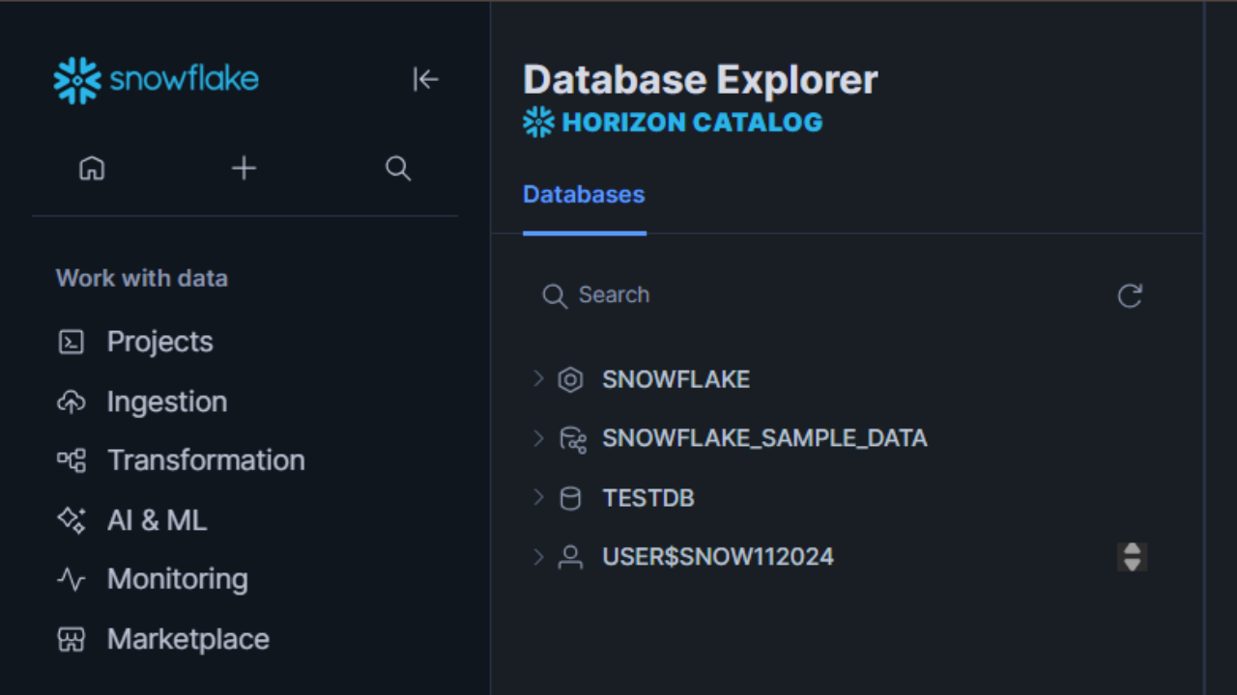Open the create new object plus menu
The height and width of the screenshot is (695, 1237).
(244, 168)
